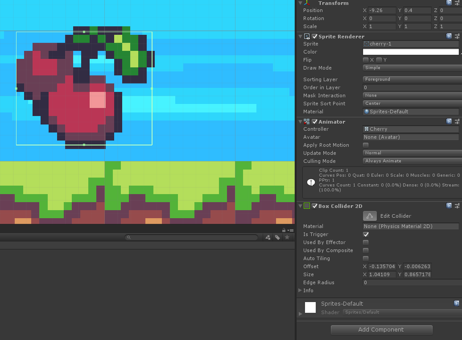
Task: Open Transform component settings menu icon
Action: [x=457, y=3]
